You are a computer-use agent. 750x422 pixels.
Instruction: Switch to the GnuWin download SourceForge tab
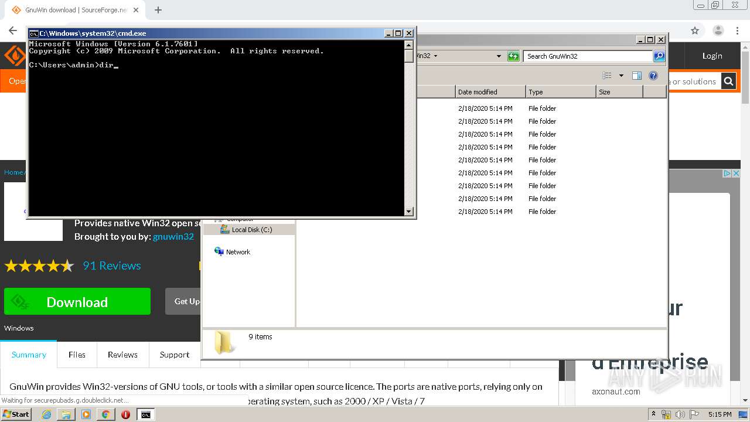pyautogui.click(x=74, y=10)
